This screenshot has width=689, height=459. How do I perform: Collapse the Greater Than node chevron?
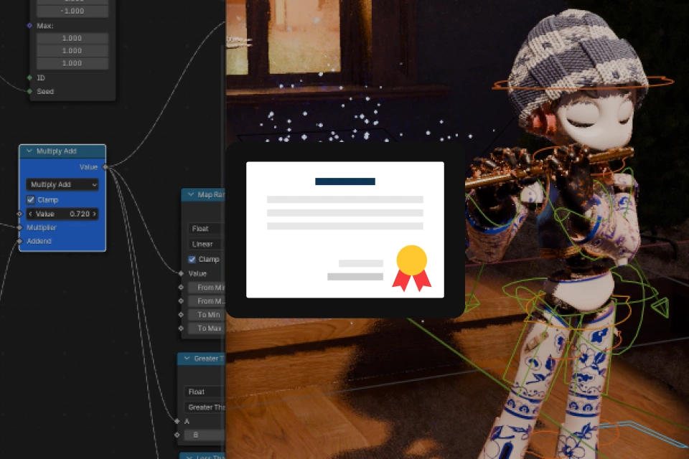(x=187, y=359)
